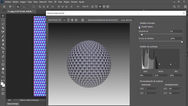Adjust the Escala de detalles slider handle

click(182, 42)
